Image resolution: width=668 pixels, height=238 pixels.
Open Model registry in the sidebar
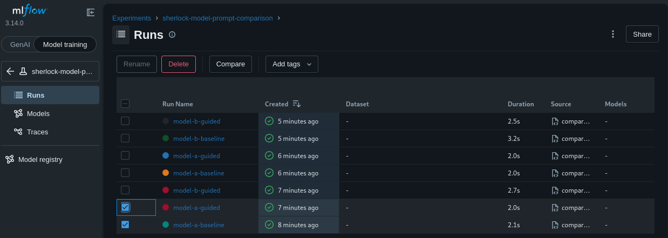50,159
